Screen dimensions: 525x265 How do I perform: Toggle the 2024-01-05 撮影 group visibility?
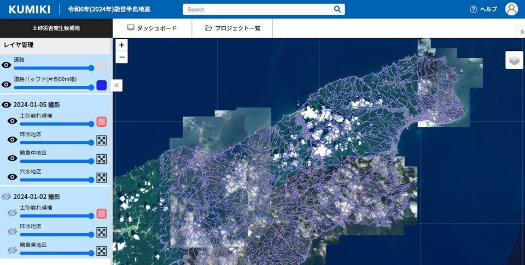point(7,104)
